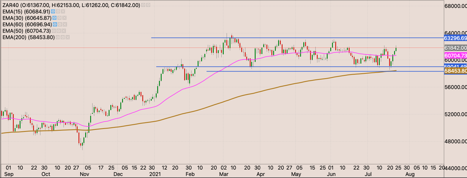Open ZAR40 series settings gear icon

pos(148,5)
